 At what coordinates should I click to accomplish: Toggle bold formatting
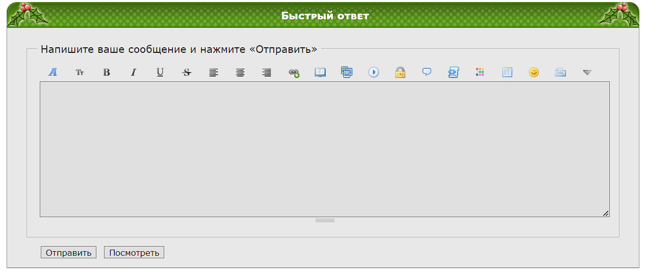(x=107, y=72)
